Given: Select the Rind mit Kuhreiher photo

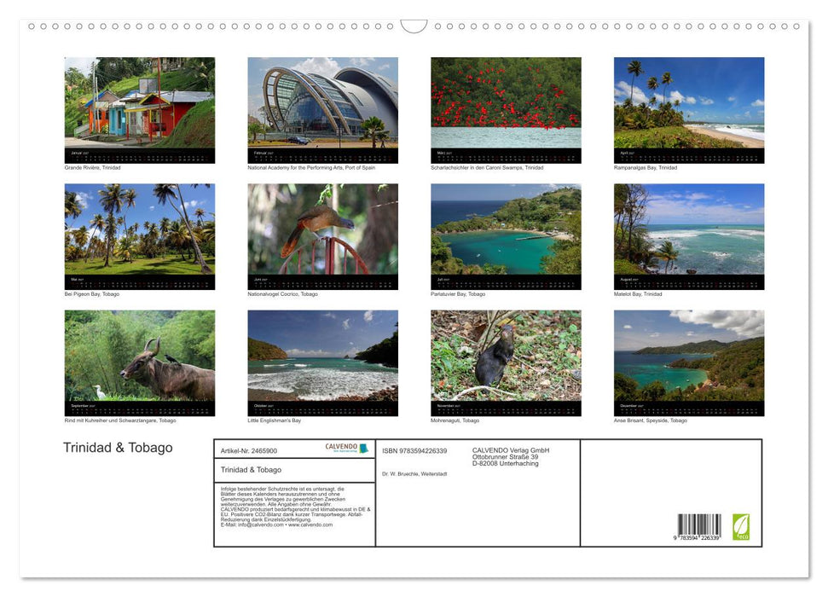Looking at the screenshot, I should [x=139, y=356].
